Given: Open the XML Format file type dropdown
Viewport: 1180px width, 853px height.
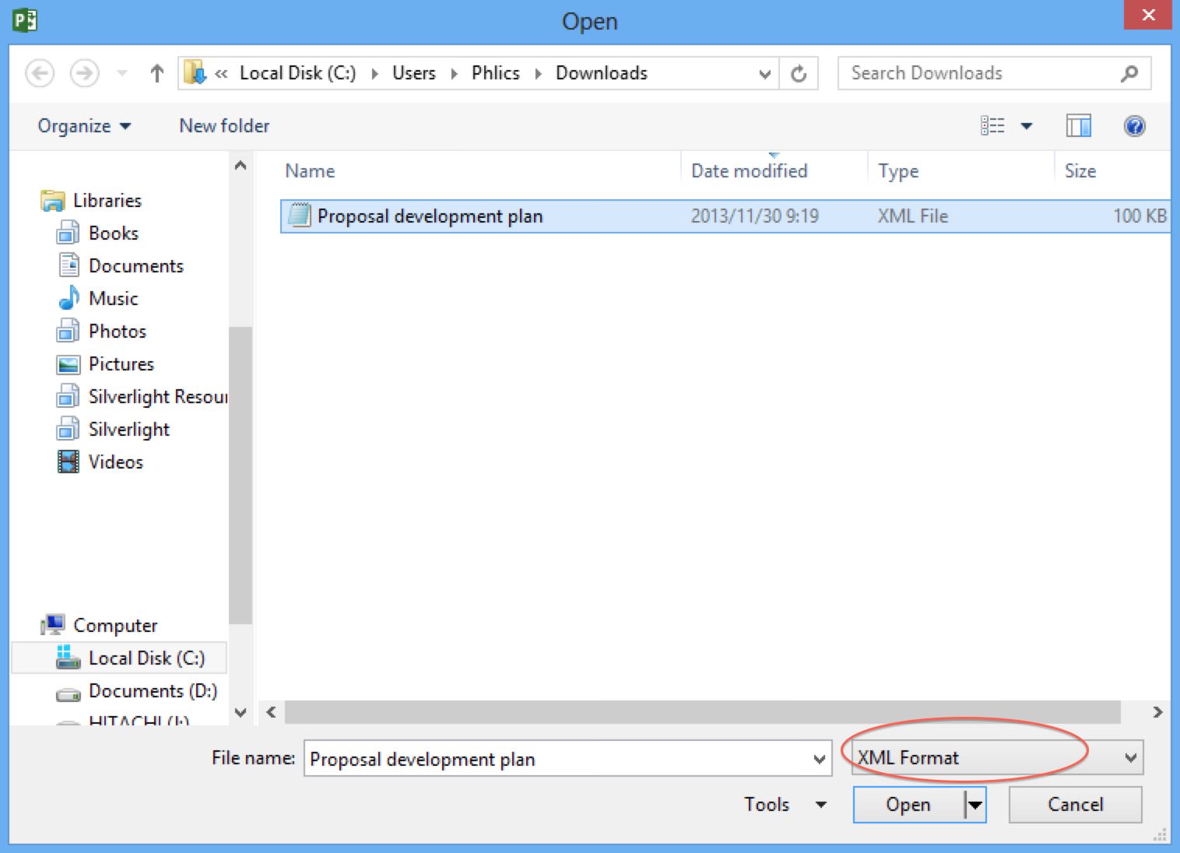Looking at the screenshot, I should coord(1130,758).
